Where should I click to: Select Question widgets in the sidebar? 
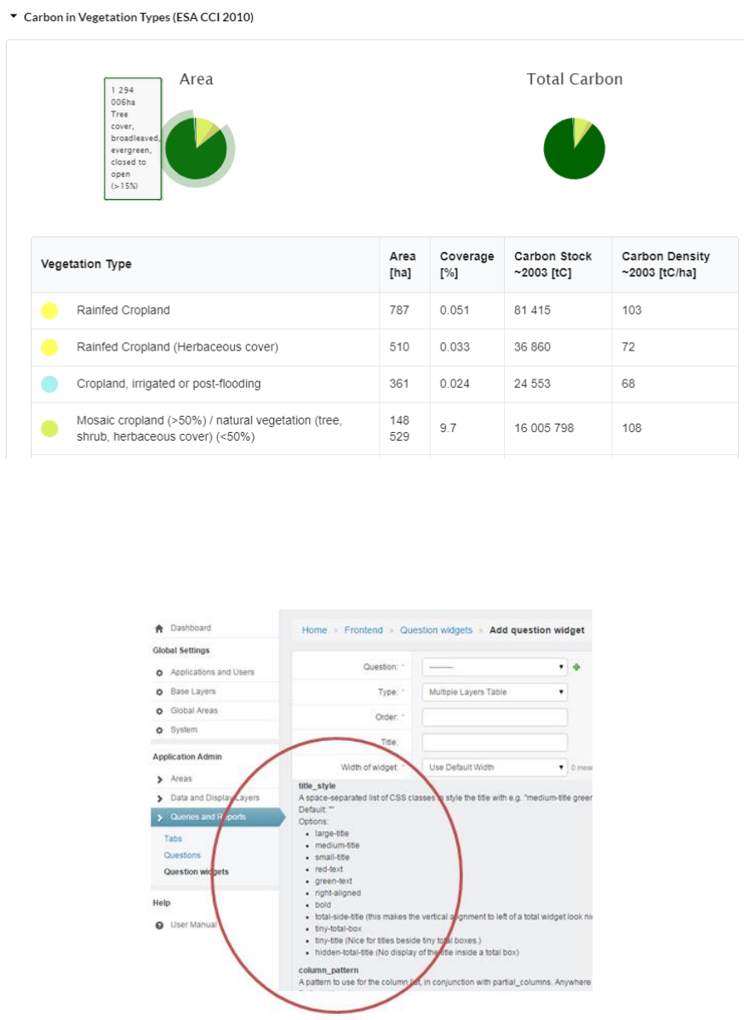[196, 872]
